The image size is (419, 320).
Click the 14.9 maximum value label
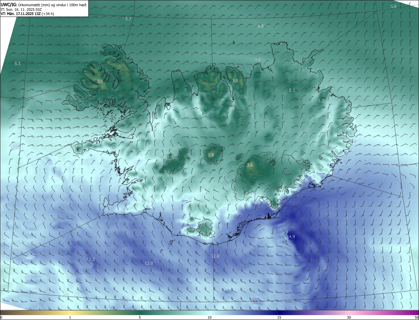tap(291, 237)
